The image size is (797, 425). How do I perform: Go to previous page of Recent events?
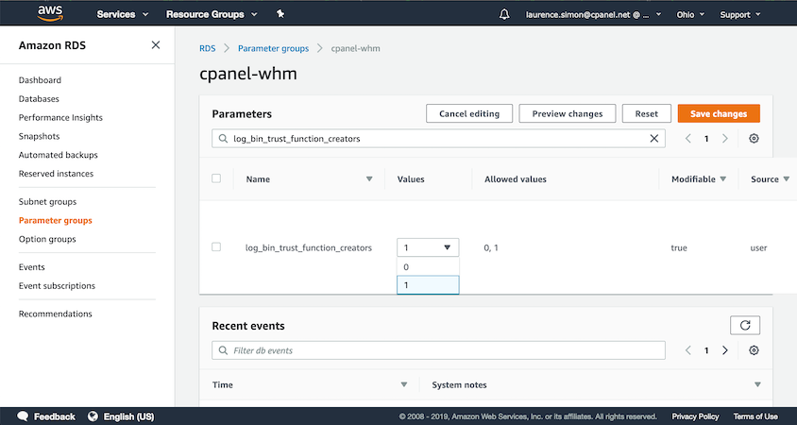pos(688,350)
